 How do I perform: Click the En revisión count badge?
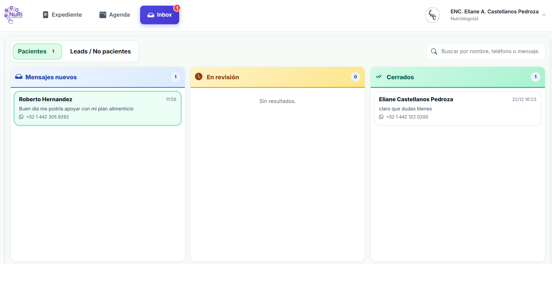[x=355, y=77]
